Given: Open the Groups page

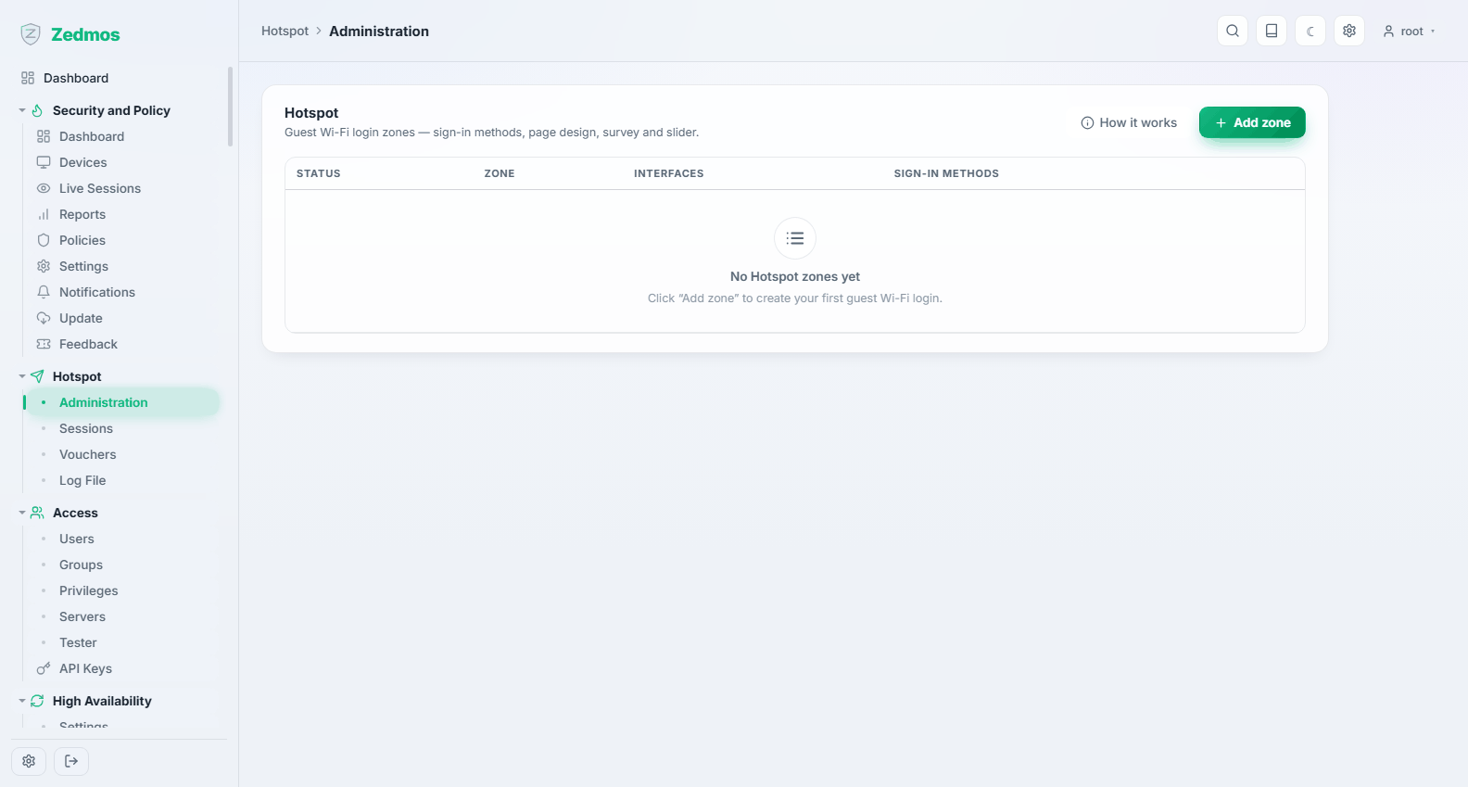Looking at the screenshot, I should (123, 565).
